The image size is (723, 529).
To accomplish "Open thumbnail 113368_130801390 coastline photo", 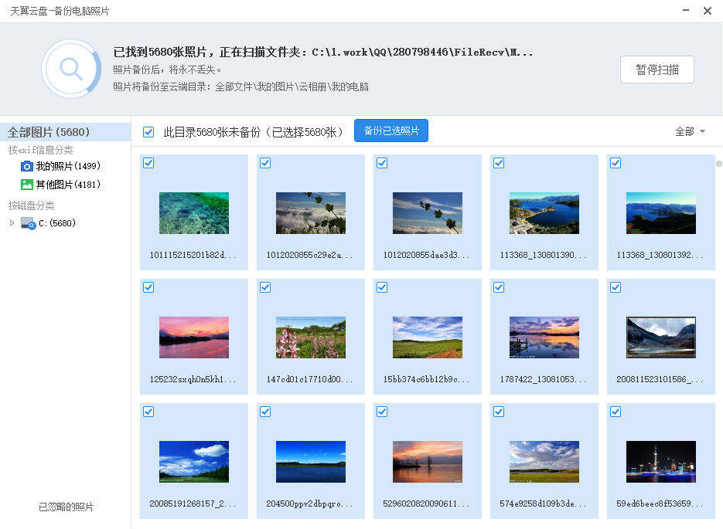I will (x=544, y=212).
